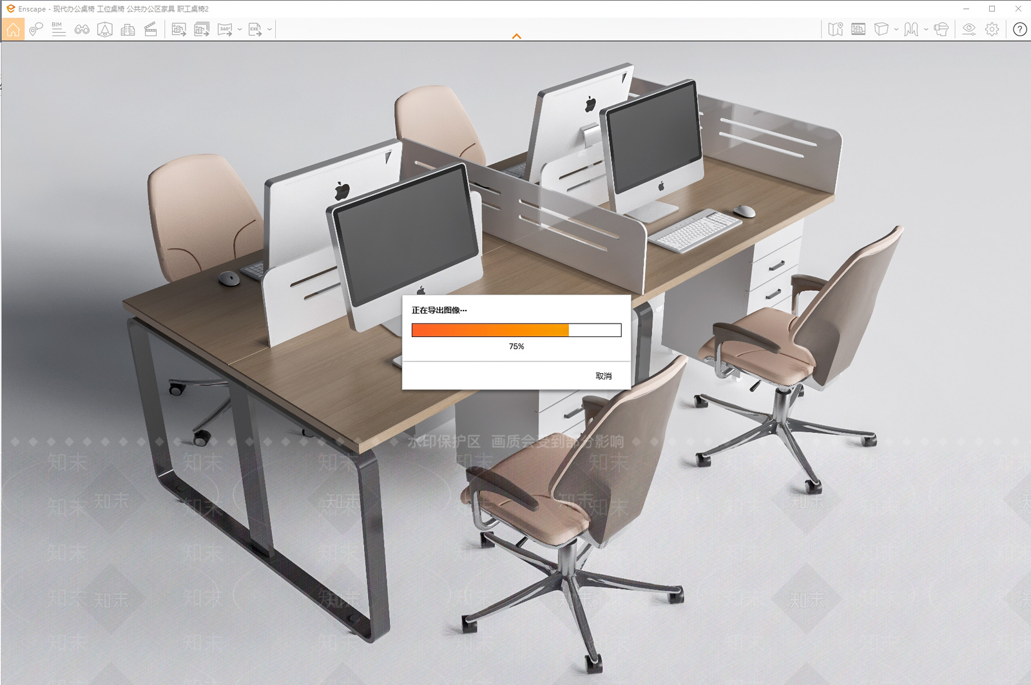Image resolution: width=1031 pixels, height=685 pixels.
Task: Expand the EXE export dropdown arrow
Action: tap(269, 30)
